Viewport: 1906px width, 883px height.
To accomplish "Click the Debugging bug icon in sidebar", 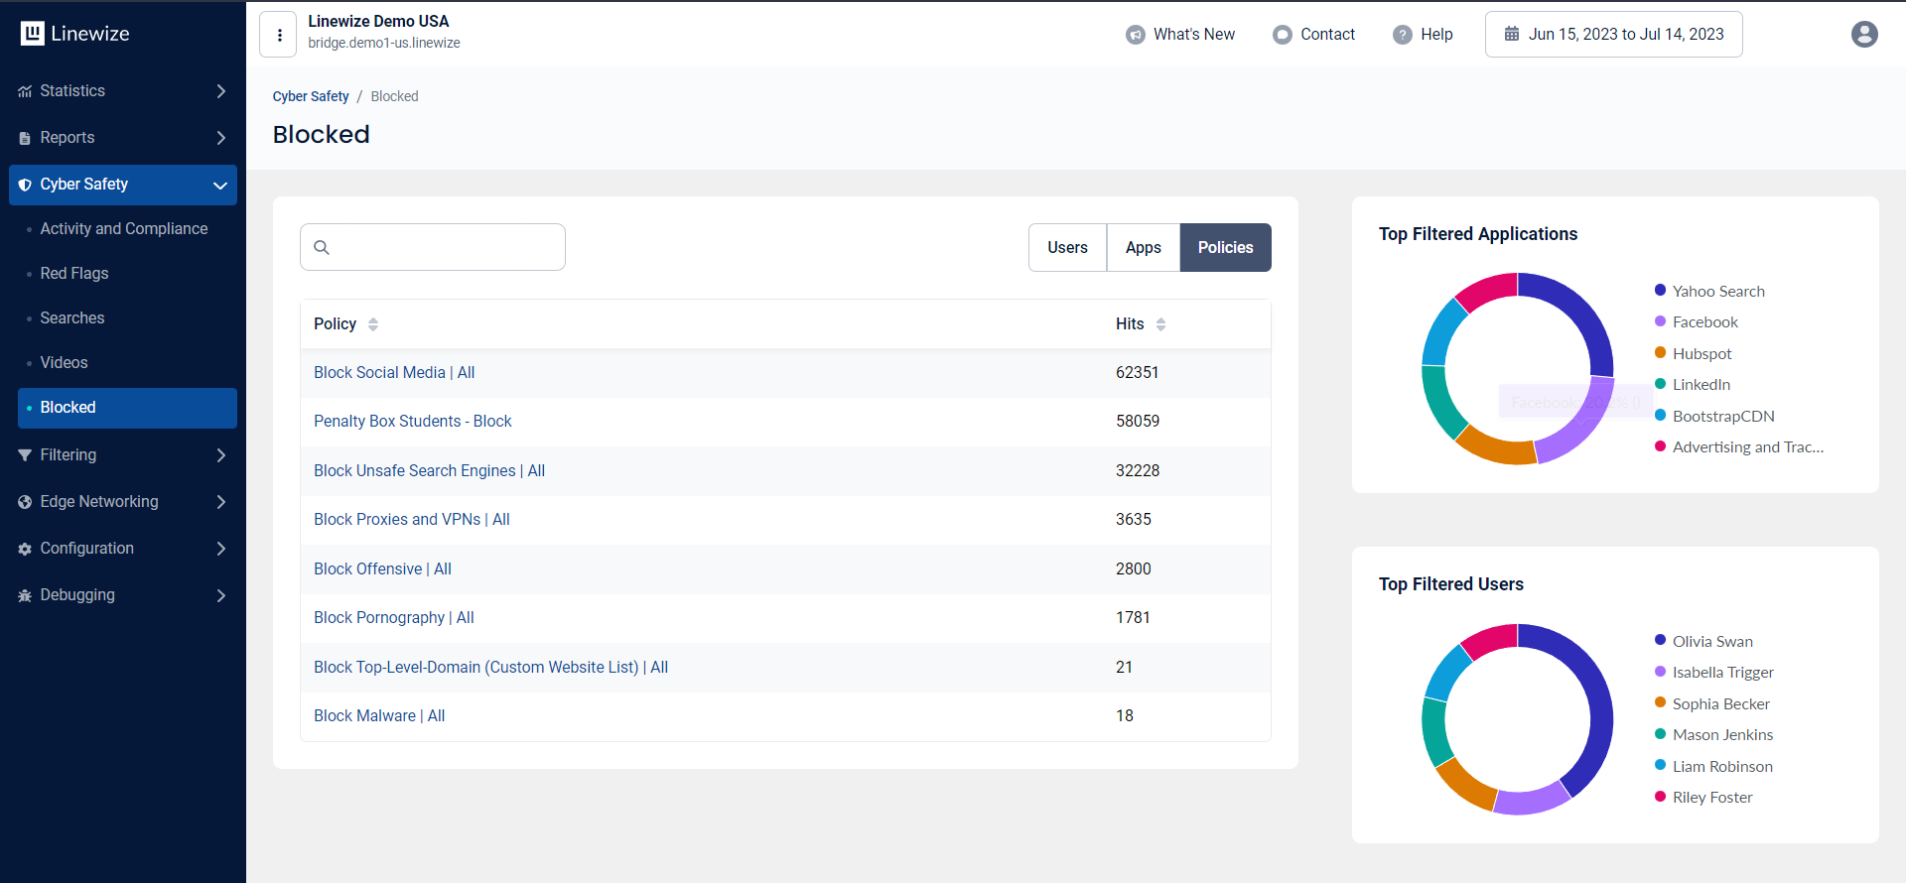I will point(25,595).
